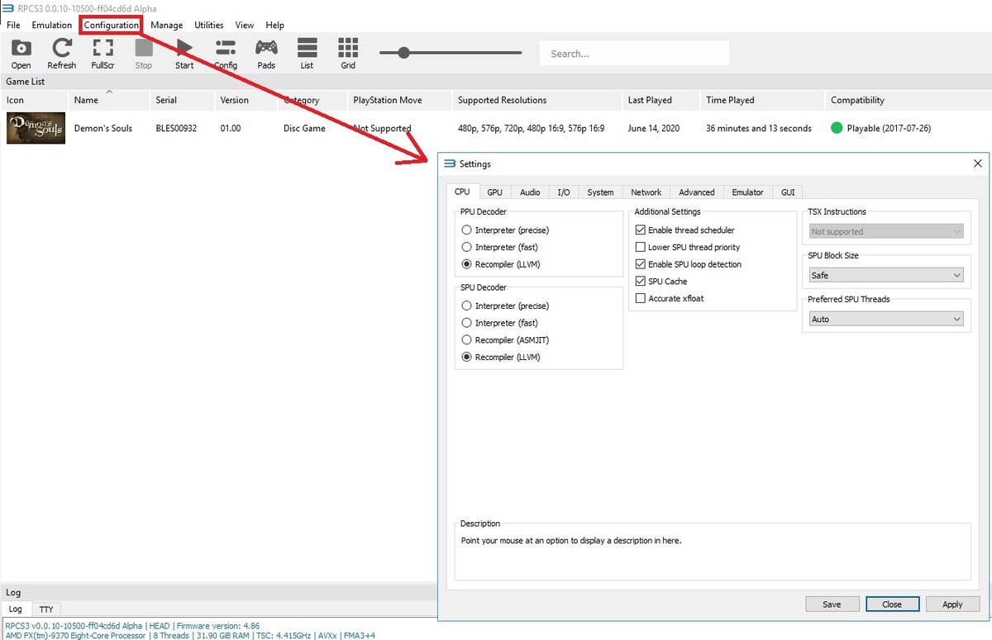
Task: Switch to the System settings tab
Action: 600,192
